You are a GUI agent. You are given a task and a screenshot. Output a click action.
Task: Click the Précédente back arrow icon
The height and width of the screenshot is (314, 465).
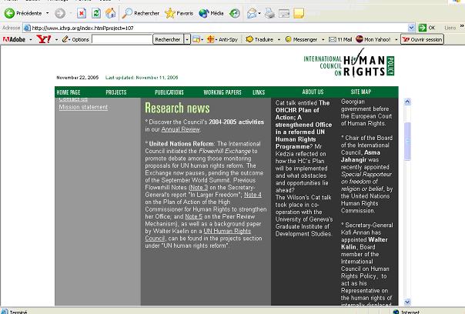(x=10, y=13)
